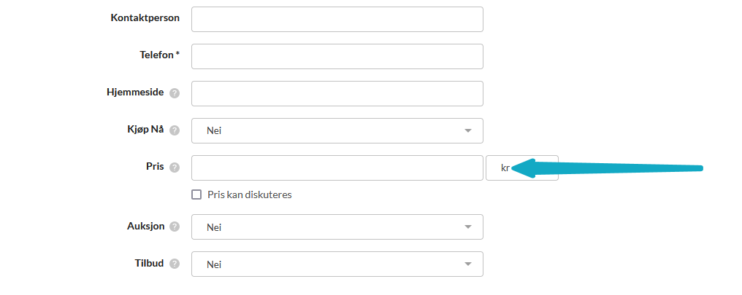Expand the Tilbud dropdown
742x295 pixels.
point(337,264)
